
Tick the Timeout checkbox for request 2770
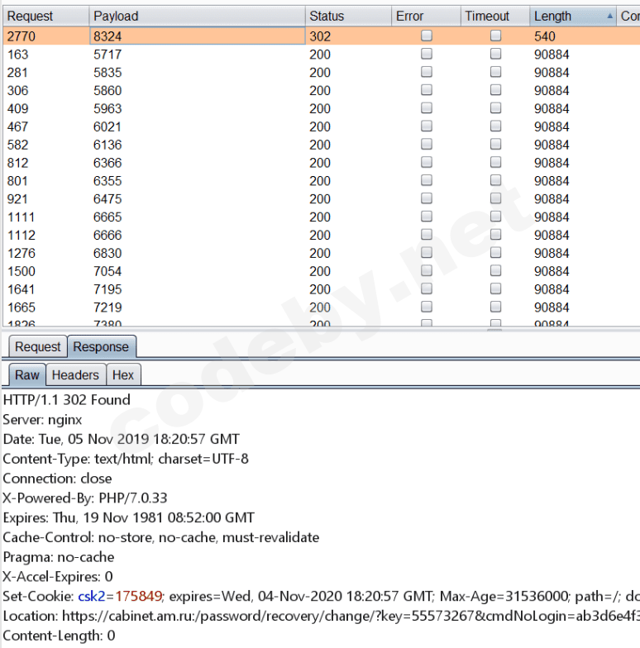tap(495, 36)
